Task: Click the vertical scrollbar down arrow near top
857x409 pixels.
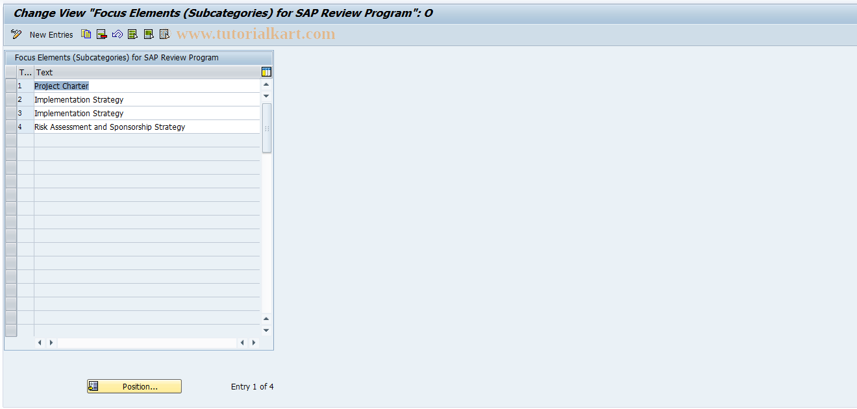Action: click(266, 96)
